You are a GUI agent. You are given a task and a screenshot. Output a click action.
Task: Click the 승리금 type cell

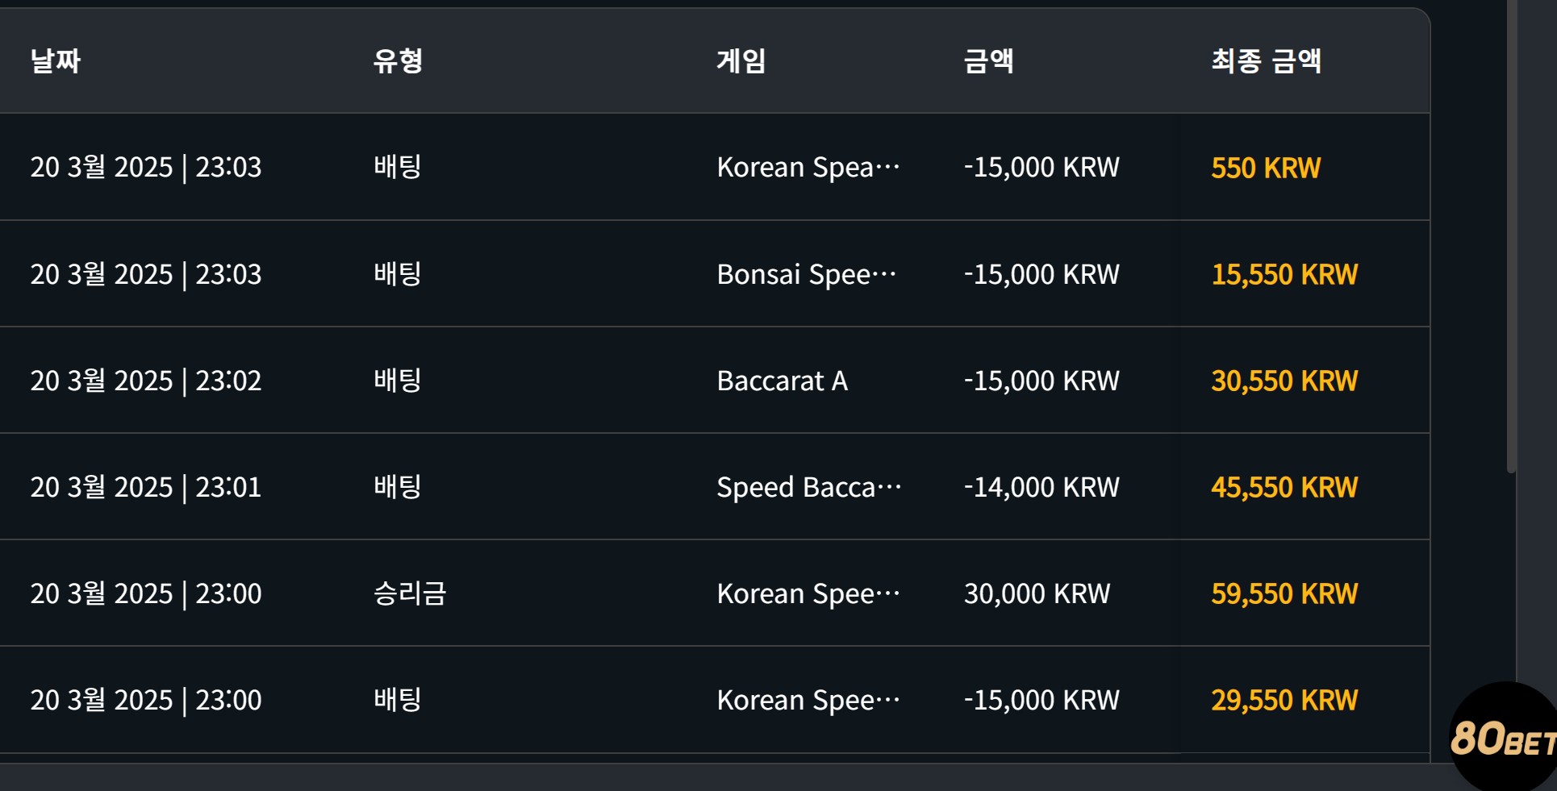click(410, 593)
